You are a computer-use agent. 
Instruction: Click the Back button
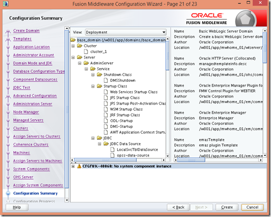tap(178, 207)
